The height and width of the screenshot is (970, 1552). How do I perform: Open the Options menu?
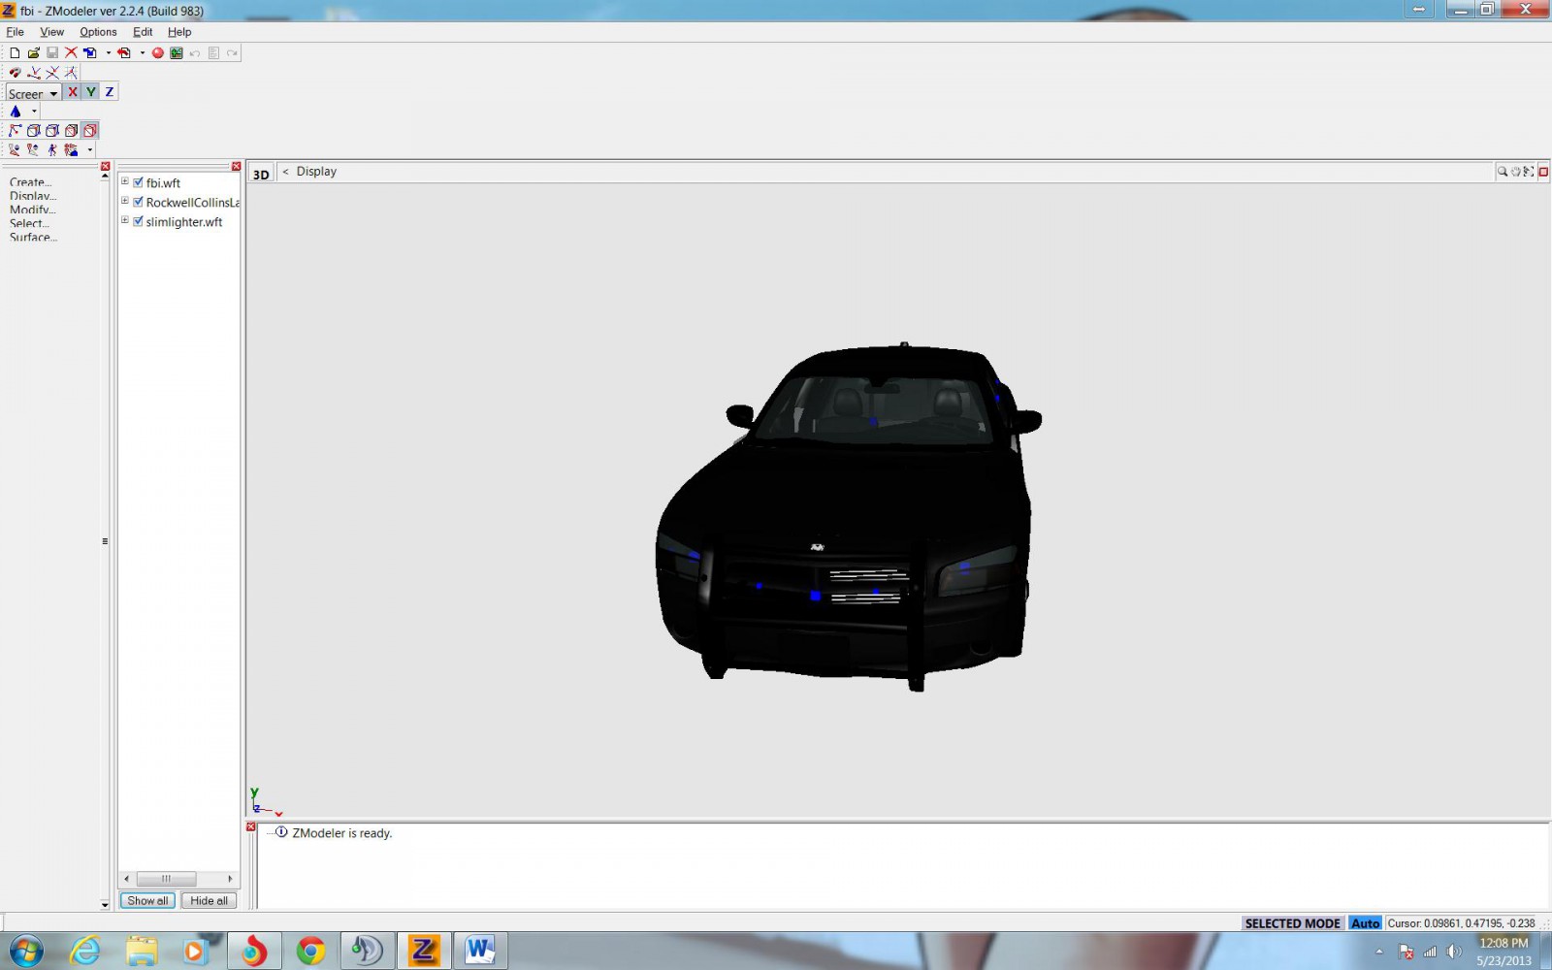(x=98, y=32)
